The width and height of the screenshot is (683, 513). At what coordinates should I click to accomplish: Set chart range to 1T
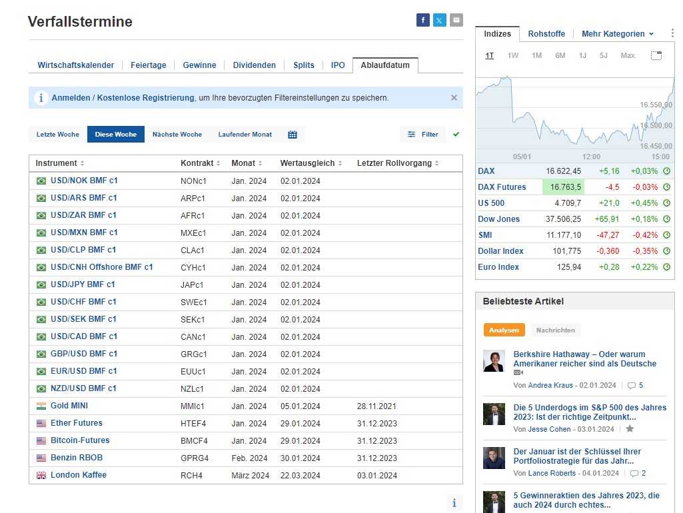490,56
